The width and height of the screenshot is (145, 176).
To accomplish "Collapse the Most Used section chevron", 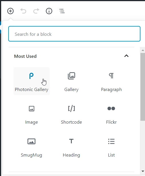I will coord(126,56).
